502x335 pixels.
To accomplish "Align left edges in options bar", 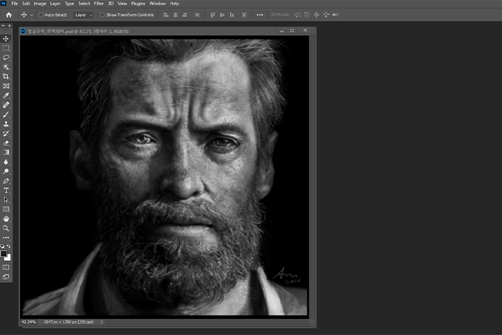I will (166, 15).
